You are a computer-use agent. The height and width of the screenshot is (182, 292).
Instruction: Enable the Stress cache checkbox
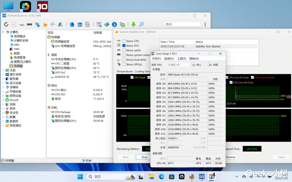[125, 51]
